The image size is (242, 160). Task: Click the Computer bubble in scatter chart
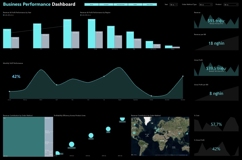point(91,135)
